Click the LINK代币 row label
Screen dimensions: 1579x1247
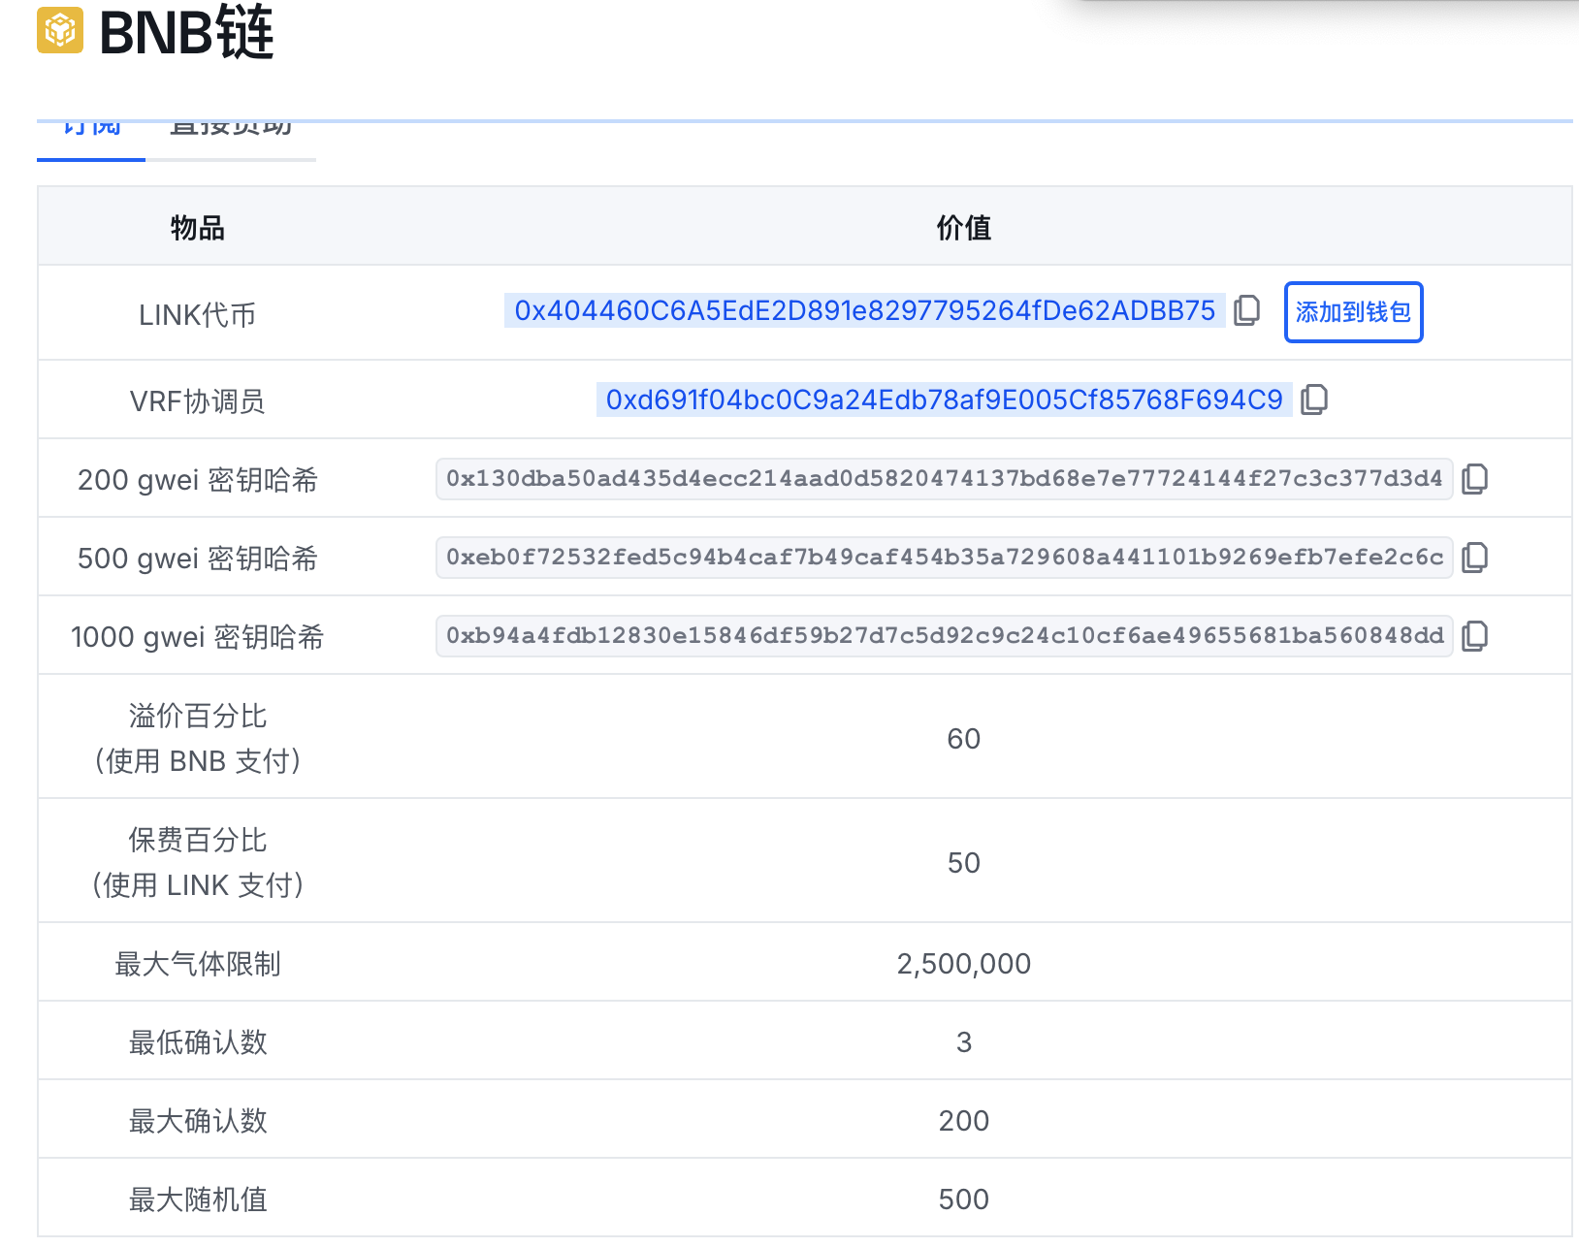tap(198, 314)
